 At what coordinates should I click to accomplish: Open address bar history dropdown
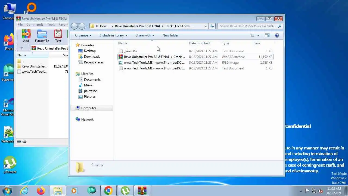[x=206, y=26]
